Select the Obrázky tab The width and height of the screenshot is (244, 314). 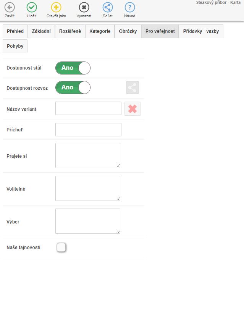click(128, 31)
